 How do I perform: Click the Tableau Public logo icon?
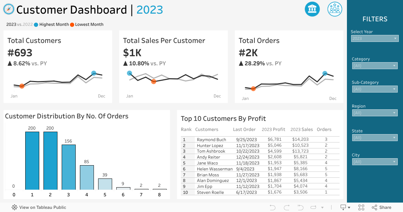[14, 207]
